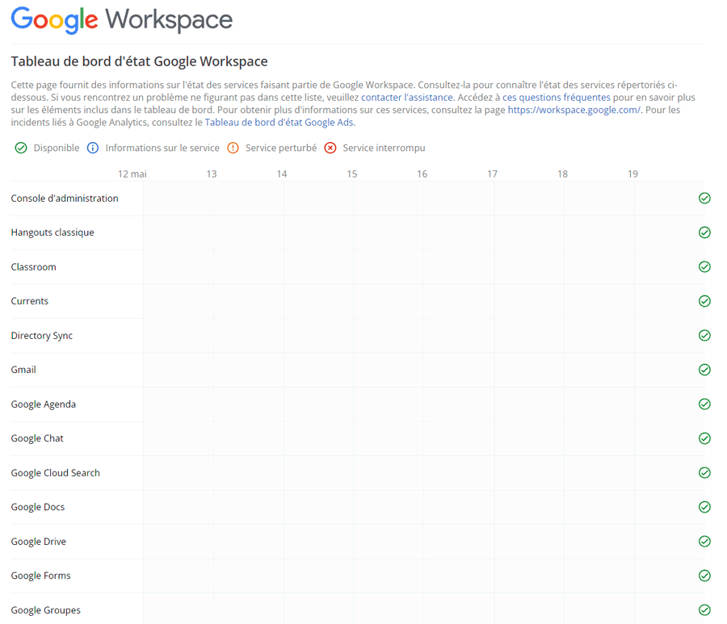Open Tableau de bord d'état Google Ads
The image size is (727, 624).
click(279, 123)
